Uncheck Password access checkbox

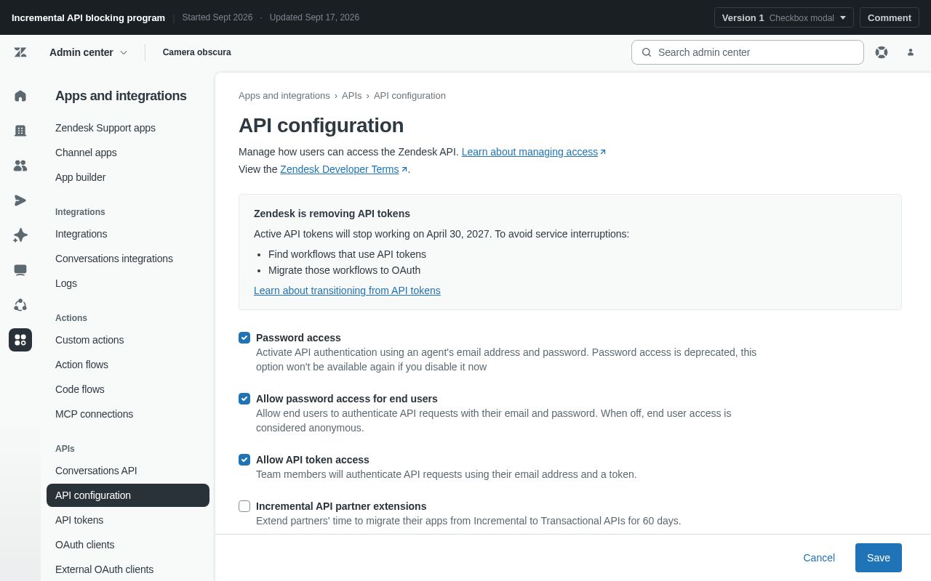(244, 338)
